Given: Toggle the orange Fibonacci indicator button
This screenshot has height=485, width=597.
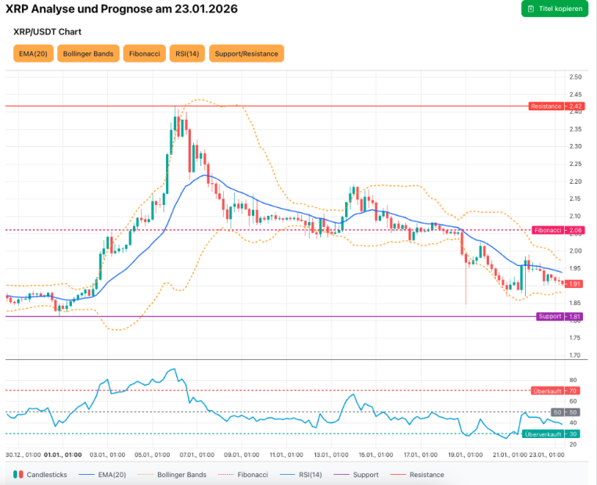Looking at the screenshot, I should [145, 53].
